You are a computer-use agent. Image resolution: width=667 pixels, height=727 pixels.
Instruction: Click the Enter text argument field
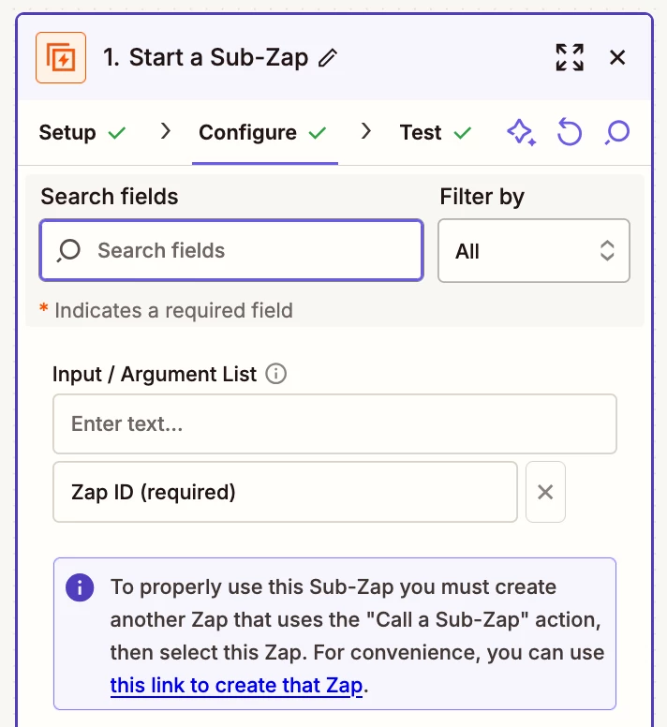[334, 423]
